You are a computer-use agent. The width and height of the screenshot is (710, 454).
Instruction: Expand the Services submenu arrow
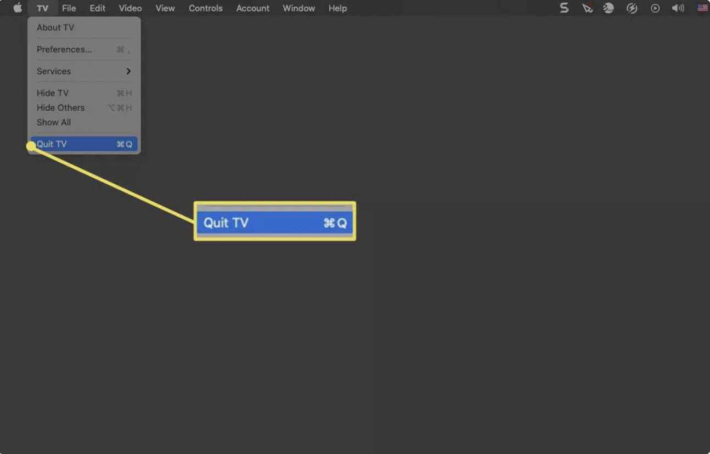coord(128,71)
